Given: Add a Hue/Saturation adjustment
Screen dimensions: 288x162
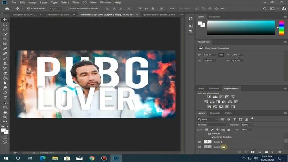Looking at the screenshot, I should (206, 102).
